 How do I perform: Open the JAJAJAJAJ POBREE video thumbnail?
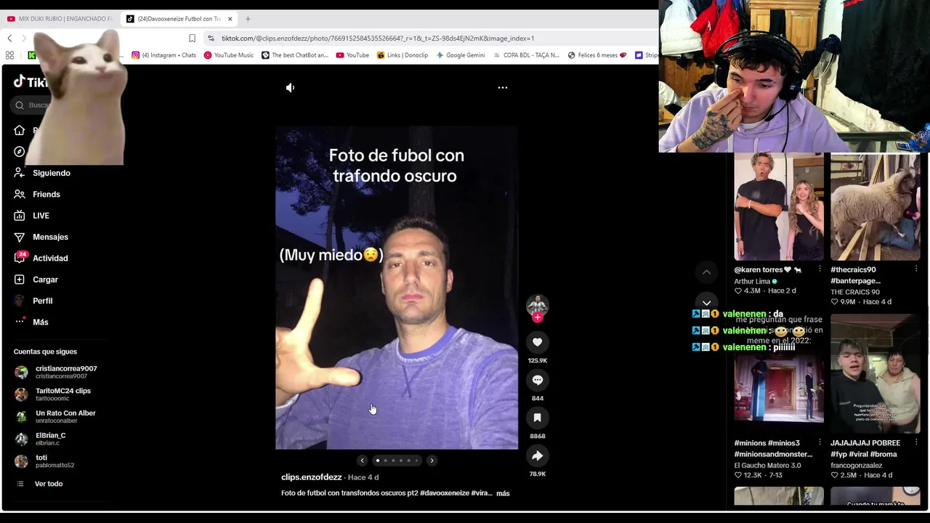click(875, 374)
